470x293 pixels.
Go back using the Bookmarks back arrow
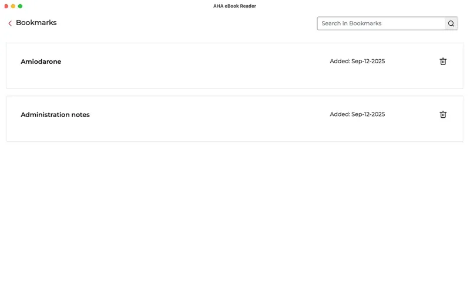[x=10, y=23]
